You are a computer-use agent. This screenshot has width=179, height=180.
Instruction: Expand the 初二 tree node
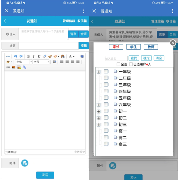pyautogui.click(x=99, y=118)
